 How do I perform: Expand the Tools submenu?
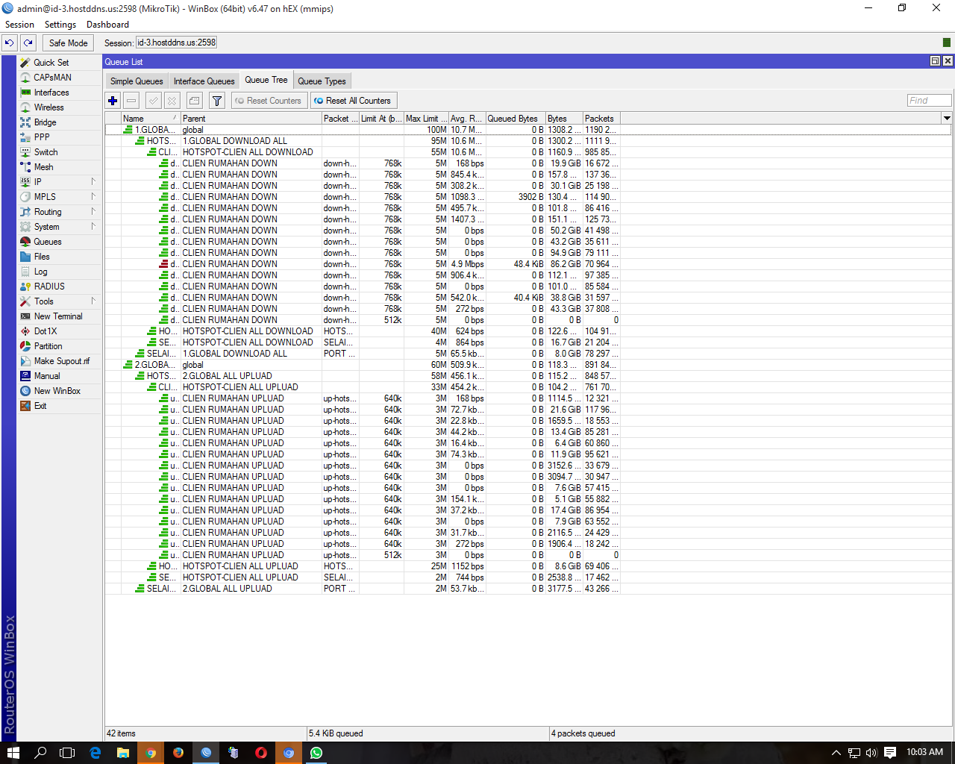58,301
